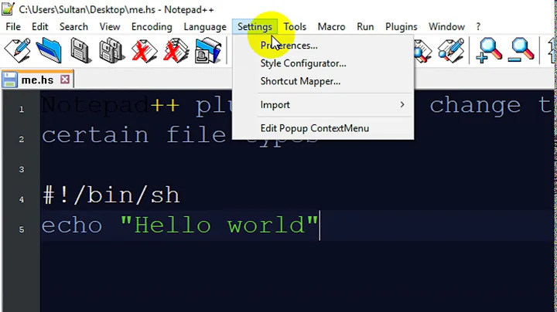Expand the Import submenu
The image size is (557, 312).
tap(323, 104)
